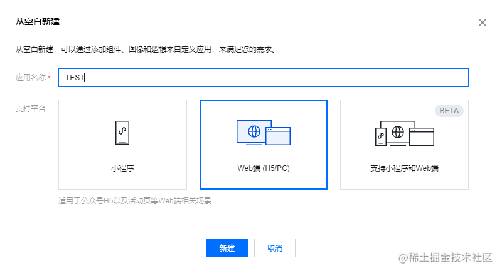This screenshot has height=273, width=502.
Task: Click the 应用名称 input field containing TEST
Action: click(264, 78)
